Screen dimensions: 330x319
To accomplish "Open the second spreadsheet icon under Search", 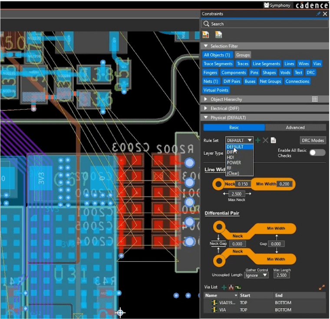I will [x=218, y=35].
